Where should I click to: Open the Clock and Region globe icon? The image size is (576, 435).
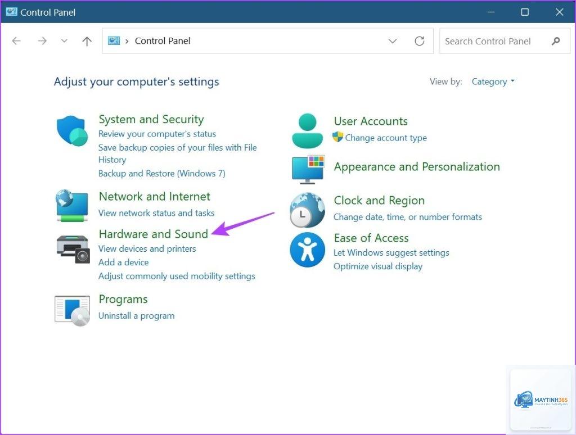pyautogui.click(x=307, y=210)
